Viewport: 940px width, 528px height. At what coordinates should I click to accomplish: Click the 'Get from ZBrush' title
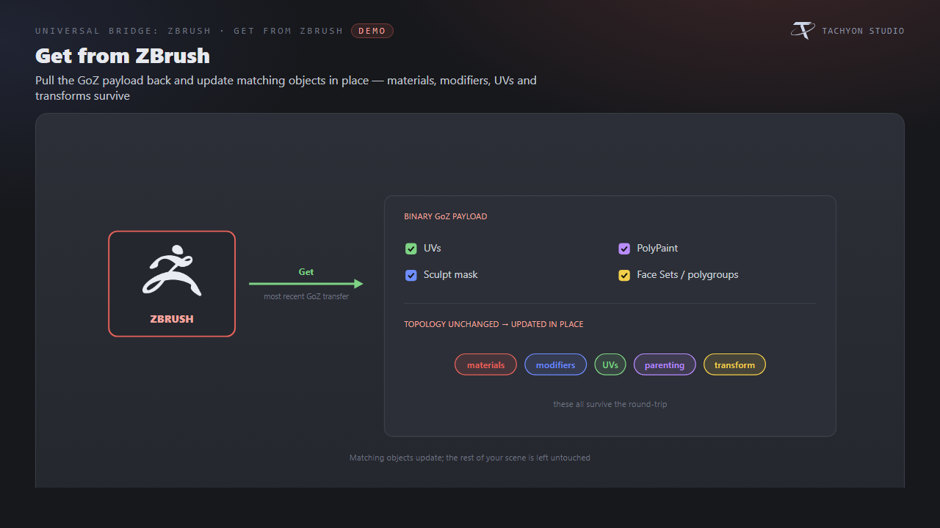point(123,56)
